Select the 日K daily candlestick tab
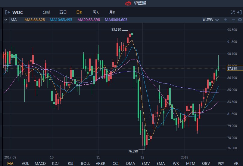Image resolution: width=243 pixels, height=166 pixels. (79, 12)
